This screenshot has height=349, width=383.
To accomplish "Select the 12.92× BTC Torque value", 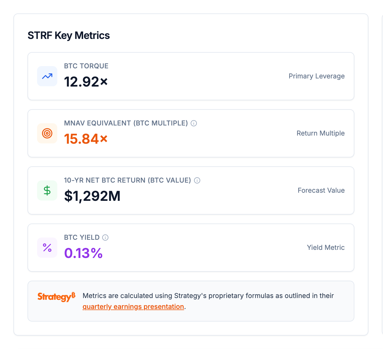I will (86, 82).
